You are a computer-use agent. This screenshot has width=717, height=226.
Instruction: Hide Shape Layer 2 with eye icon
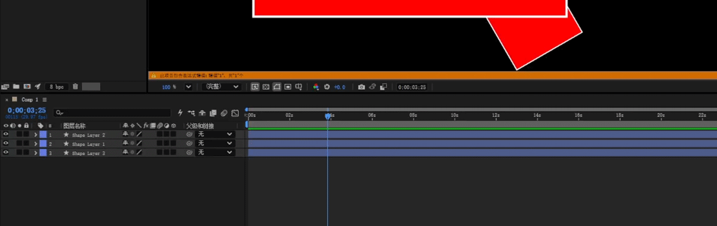click(6, 135)
